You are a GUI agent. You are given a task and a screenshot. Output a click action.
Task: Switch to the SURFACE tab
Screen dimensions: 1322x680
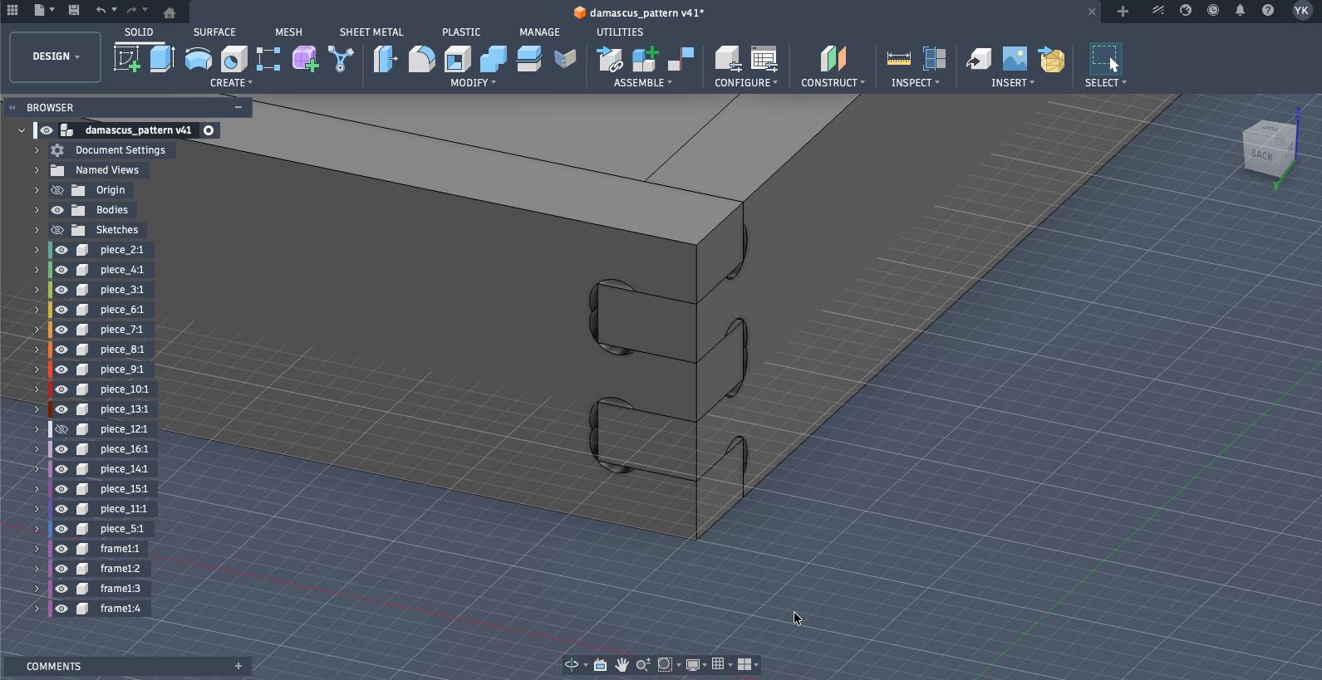(x=214, y=32)
